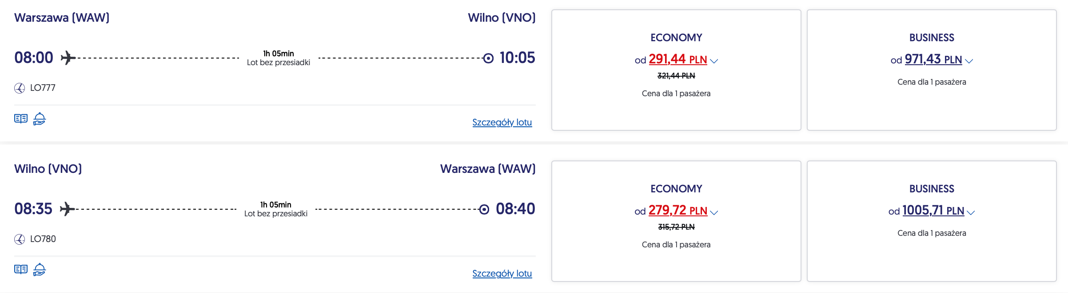1068x293 pixels.
Task: Click the LOT airline logo beside LO780
Action: coord(20,239)
